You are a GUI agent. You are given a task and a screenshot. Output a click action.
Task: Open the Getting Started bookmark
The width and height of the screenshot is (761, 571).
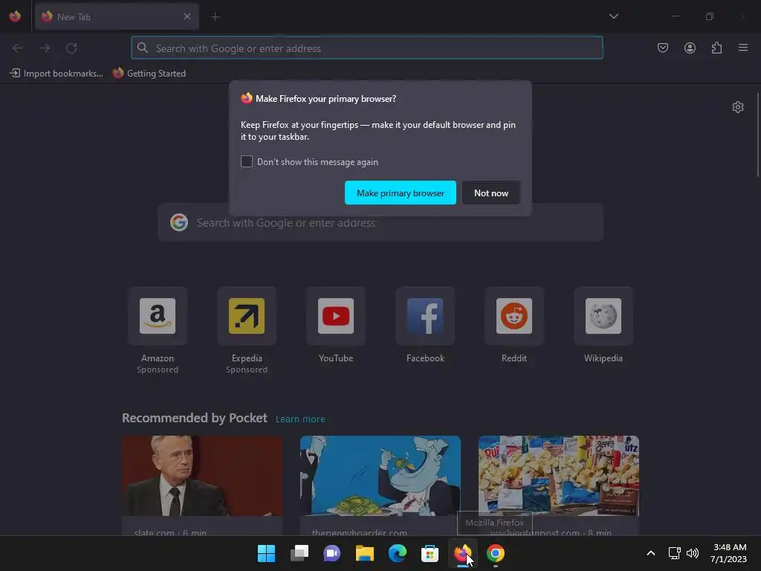149,74
